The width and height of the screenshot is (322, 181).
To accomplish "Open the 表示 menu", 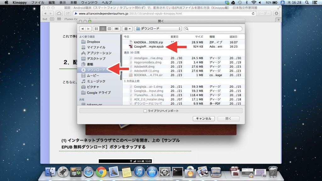I will pyautogui.click(x=63, y=3).
